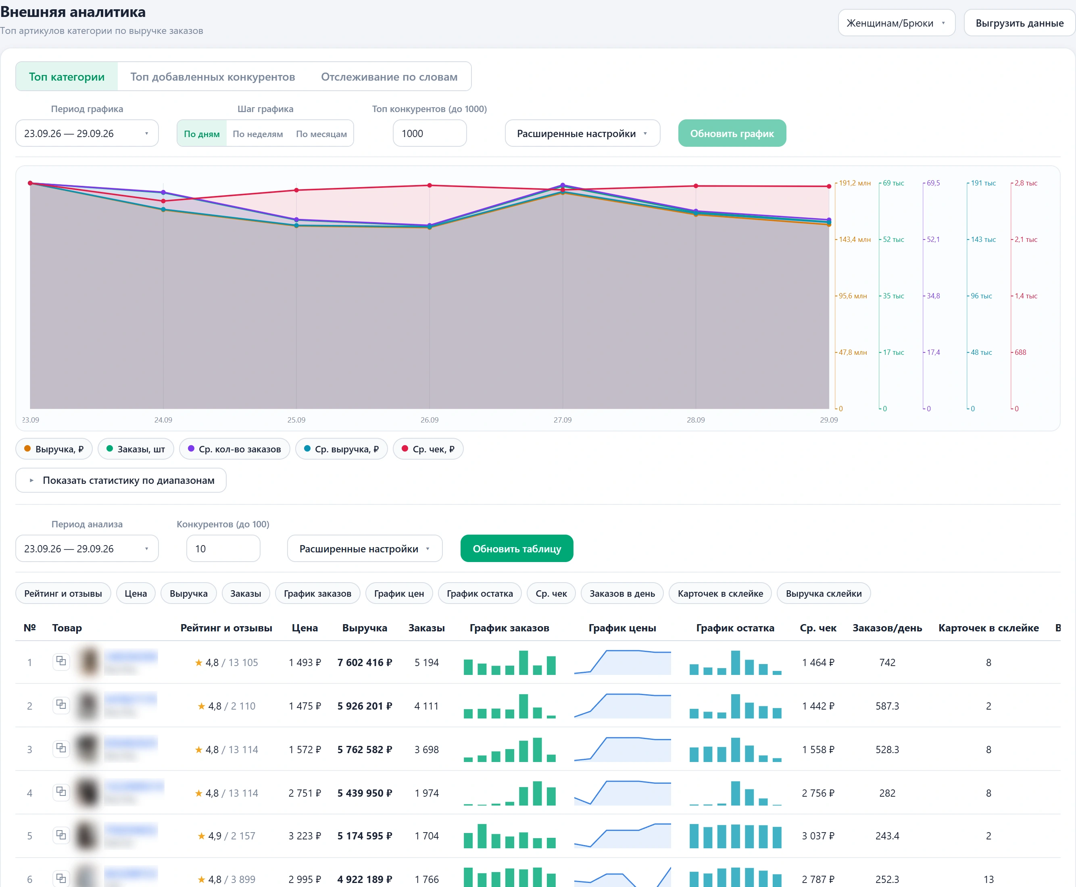Toggle Выручка, ₽ legend series
The image size is (1076, 887).
click(54, 449)
